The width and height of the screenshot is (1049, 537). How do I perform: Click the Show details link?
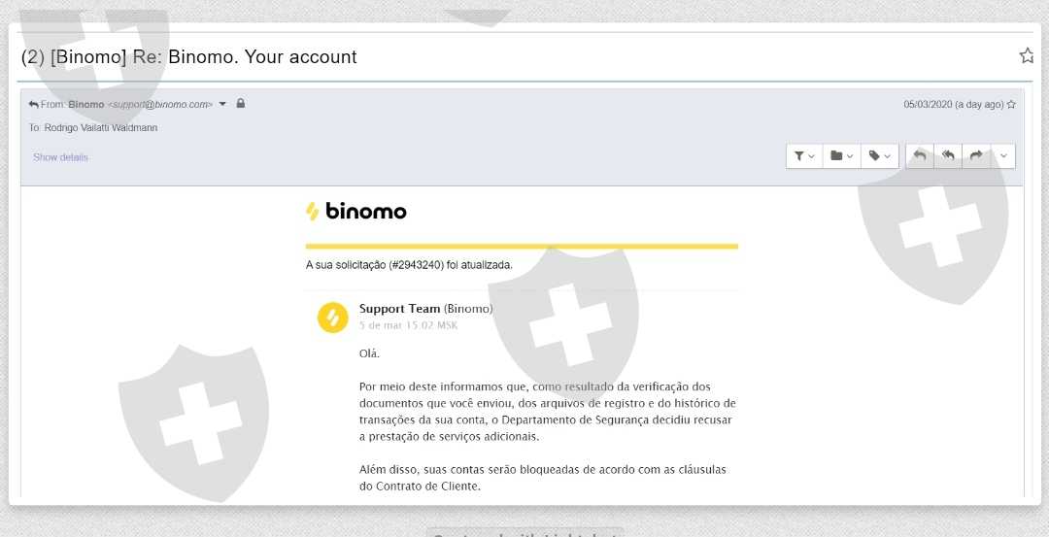(60, 157)
